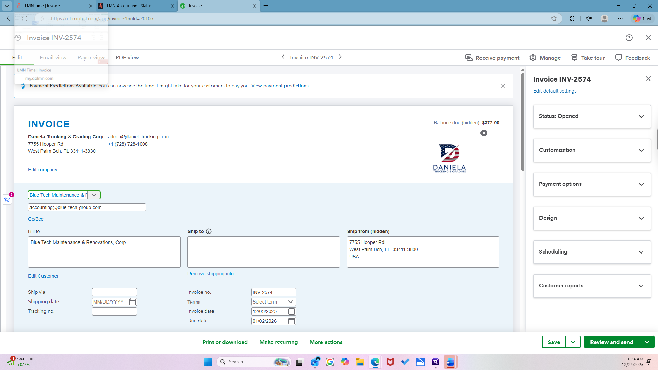Expand the Payment options section
Viewport: 658px width, 370px height.
coord(592,184)
